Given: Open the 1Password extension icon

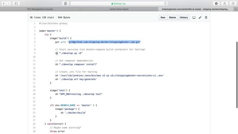Looking at the screenshot, I should click(65, 3).
